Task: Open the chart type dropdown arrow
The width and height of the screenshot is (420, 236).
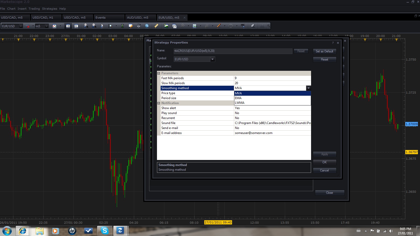Action: (x=60, y=26)
